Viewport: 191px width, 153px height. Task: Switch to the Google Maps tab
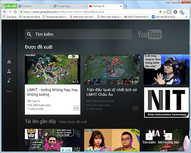coord(70,6)
